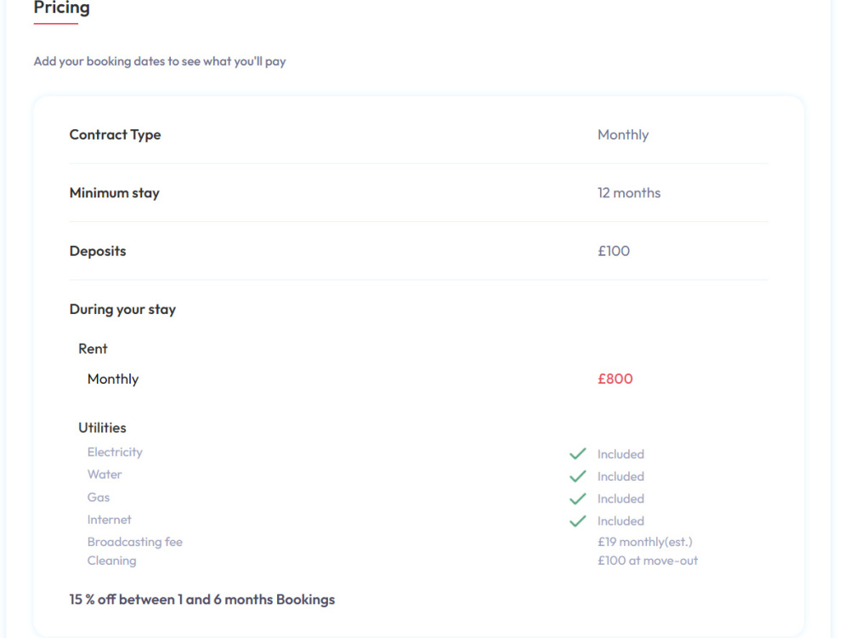Click the 12 months minimum stay value
The height and width of the screenshot is (638, 850).
point(629,192)
